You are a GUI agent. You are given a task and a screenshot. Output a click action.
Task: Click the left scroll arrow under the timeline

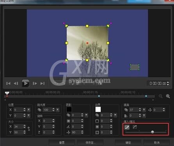(x=5, y=100)
